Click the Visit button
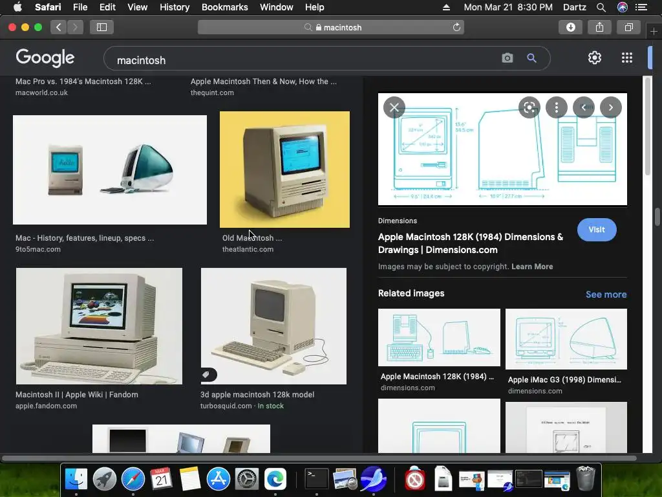 [597, 230]
